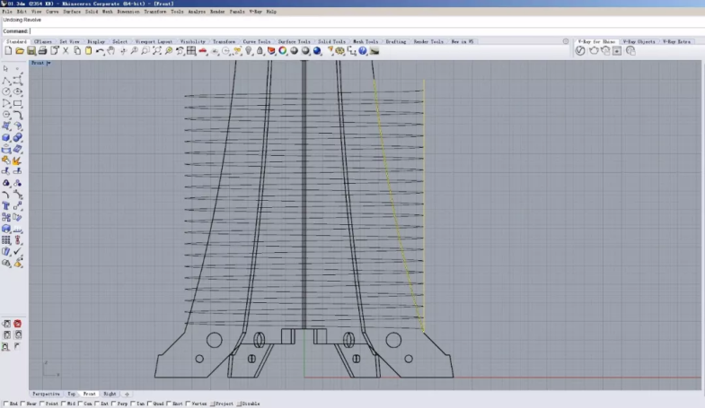Click the Project osnap button
705x408 pixels.
click(x=220, y=404)
